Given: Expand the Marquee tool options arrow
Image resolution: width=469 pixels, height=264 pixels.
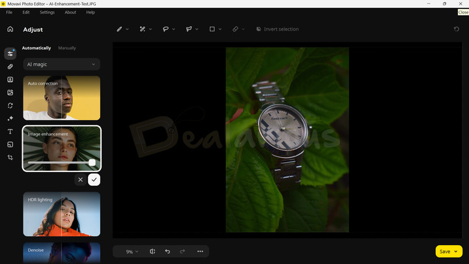Looking at the screenshot, I should pos(220,29).
